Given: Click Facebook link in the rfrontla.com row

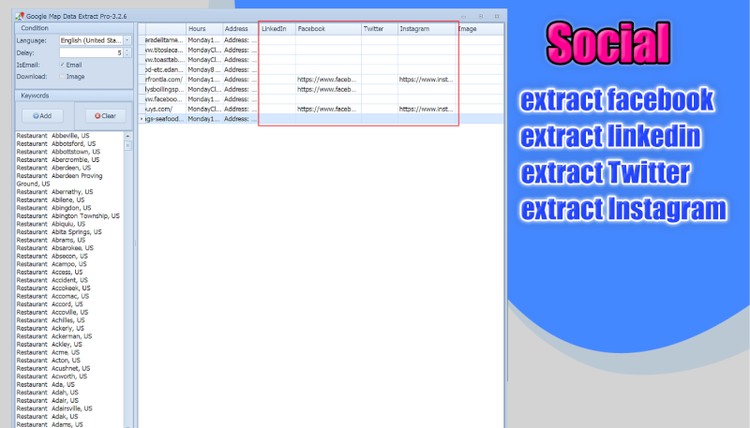Looking at the screenshot, I should [x=326, y=80].
